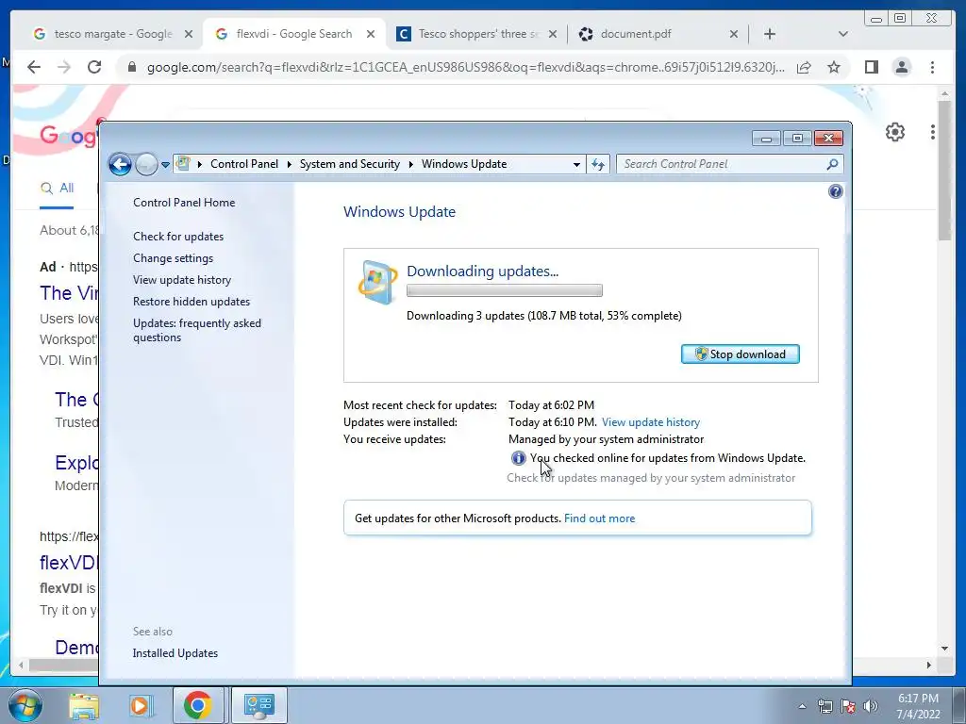Switch to flexvdi Google Search tab
966x724 pixels.
coord(294,34)
